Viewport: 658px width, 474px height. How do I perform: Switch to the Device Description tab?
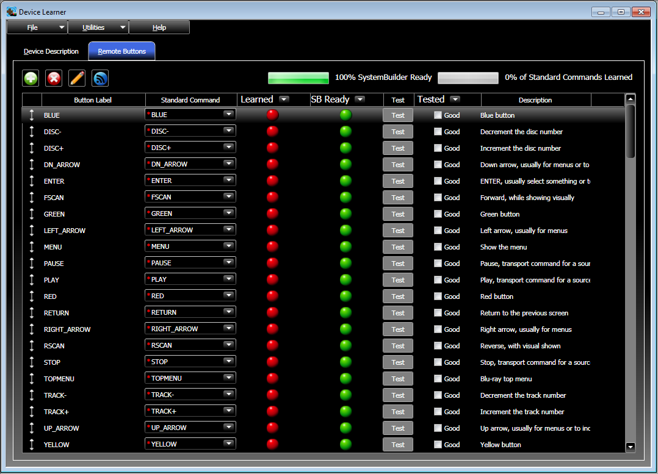coord(51,51)
